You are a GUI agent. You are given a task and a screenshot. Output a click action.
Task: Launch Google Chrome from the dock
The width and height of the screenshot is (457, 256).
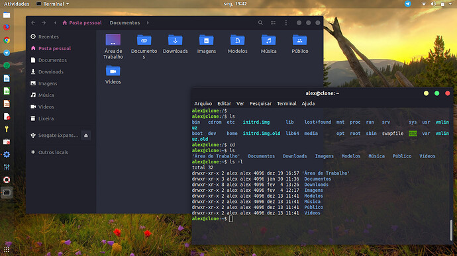7,40
